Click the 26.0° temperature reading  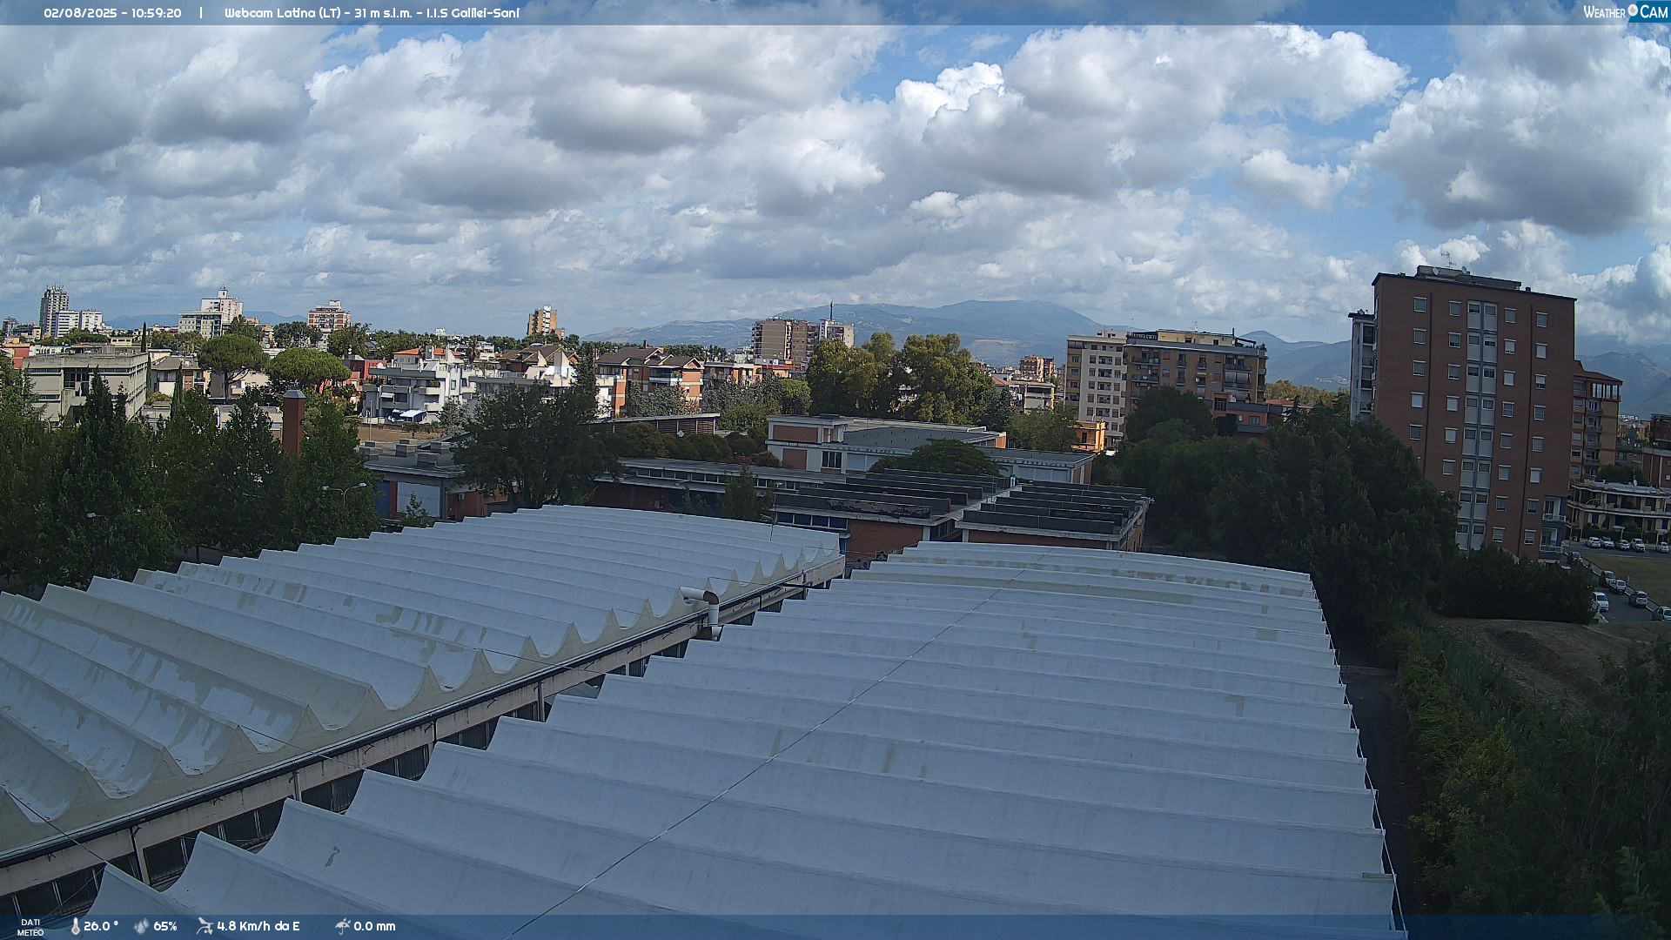tap(101, 926)
